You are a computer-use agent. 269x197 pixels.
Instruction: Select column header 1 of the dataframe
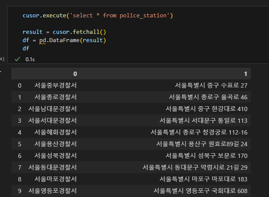pyautogui.click(x=246, y=74)
